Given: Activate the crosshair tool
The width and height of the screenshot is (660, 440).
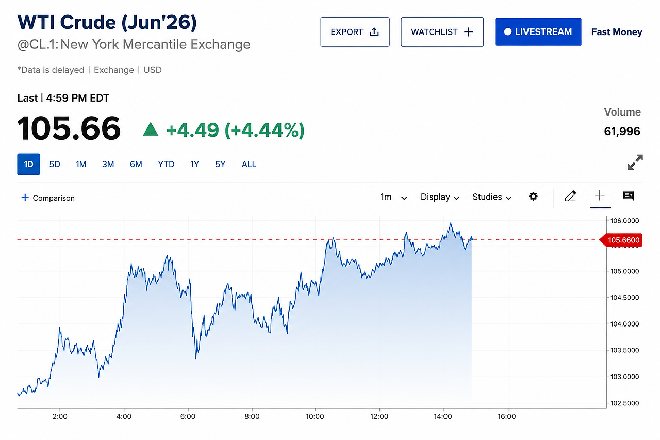Looking at the screenshot, I should pos(600,195).
